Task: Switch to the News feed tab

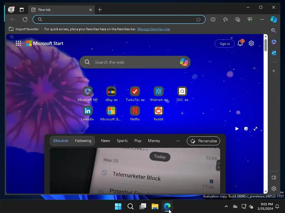Action: coord(105,141)
